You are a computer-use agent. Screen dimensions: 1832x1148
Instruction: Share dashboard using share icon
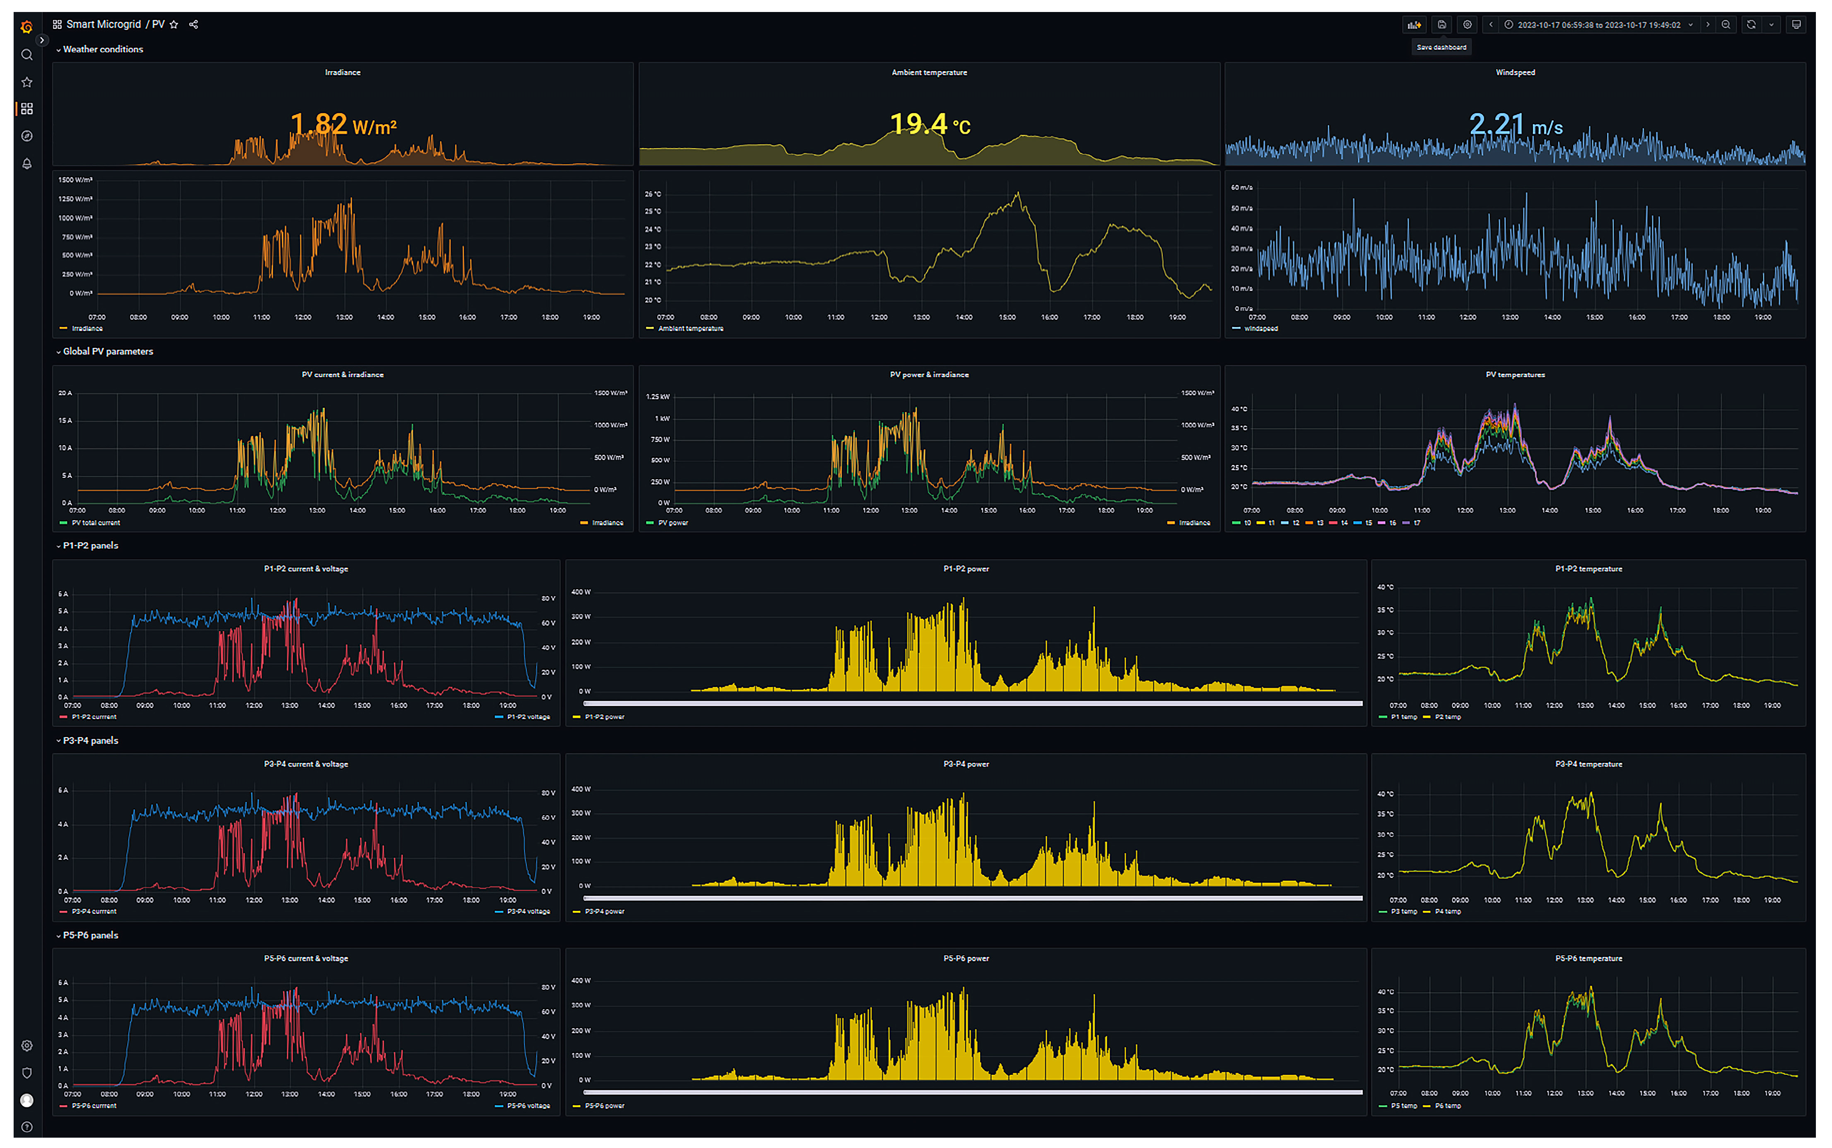(193, 25)
